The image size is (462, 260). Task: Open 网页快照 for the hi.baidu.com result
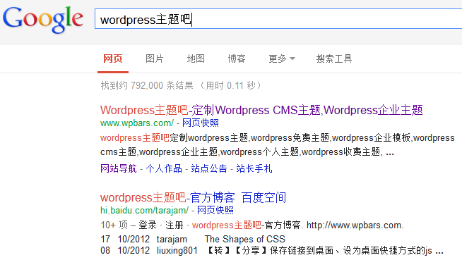click(215, 211)
